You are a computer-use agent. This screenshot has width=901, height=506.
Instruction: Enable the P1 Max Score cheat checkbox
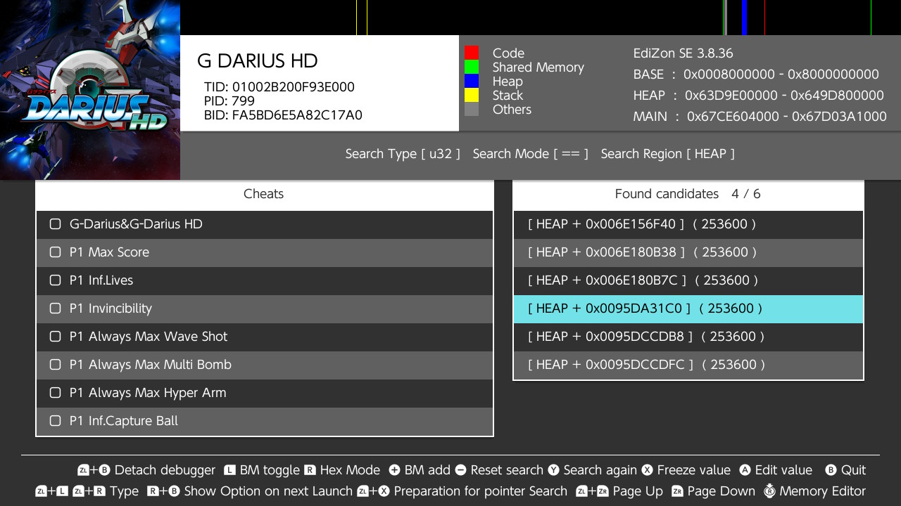(x=56, y=252)
